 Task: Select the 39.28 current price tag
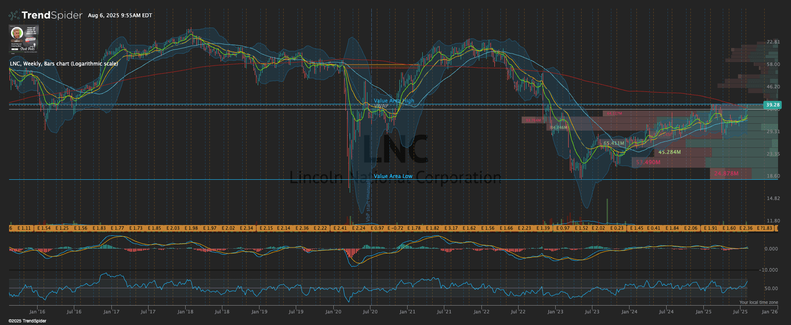pos(772,105)
